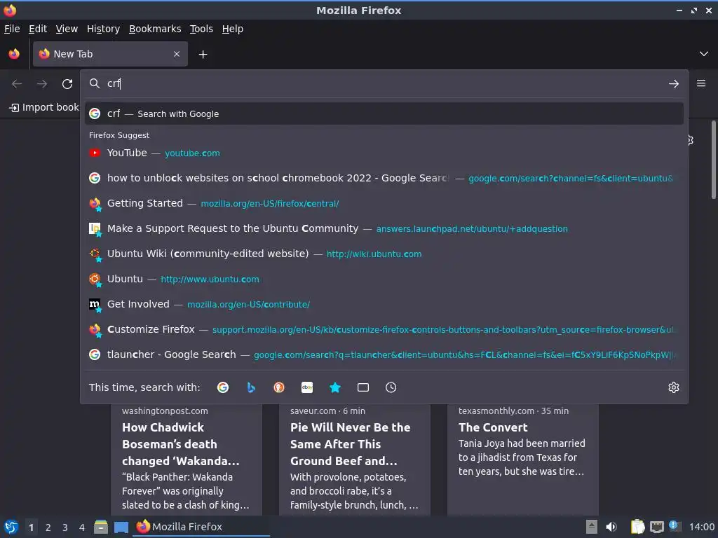Select the Customize Firefox suggestion
718x538 pixels.
[x=384, y=329]
